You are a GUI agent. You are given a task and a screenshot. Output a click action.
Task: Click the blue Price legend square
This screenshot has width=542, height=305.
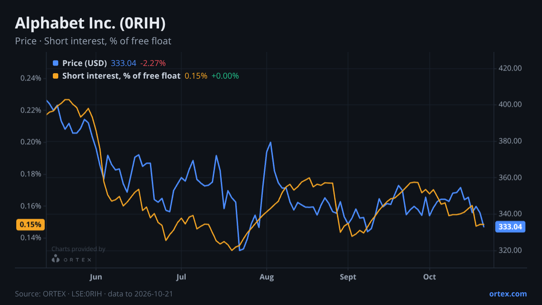click(x=56, y=63)
